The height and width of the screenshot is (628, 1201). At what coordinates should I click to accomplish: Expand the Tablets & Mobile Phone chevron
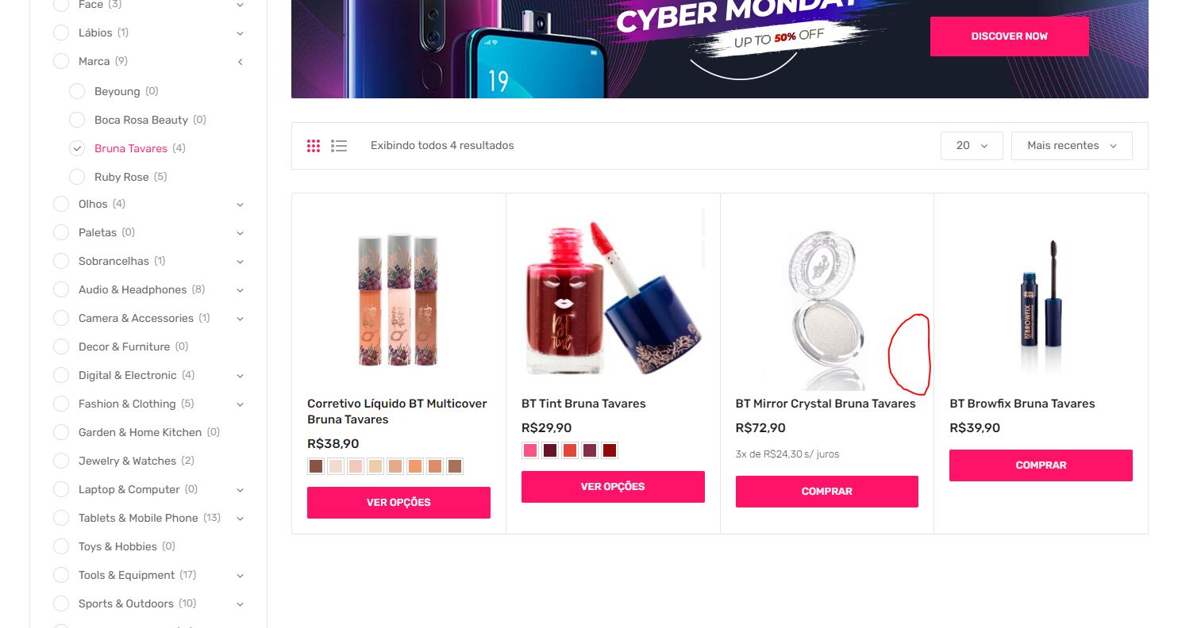coord(240,519)
